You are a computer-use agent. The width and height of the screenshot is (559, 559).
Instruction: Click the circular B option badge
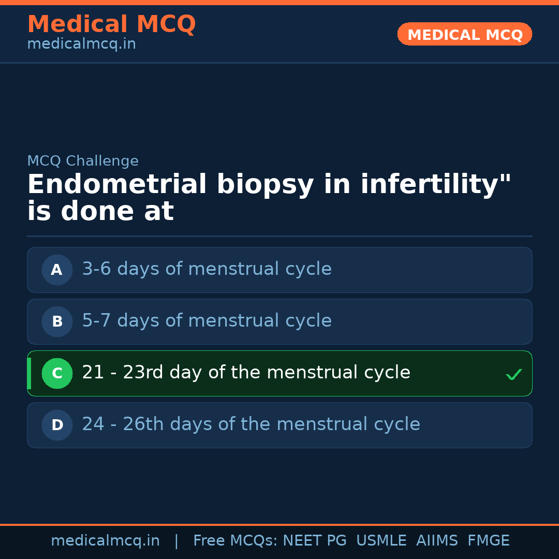tap(57, 321)
